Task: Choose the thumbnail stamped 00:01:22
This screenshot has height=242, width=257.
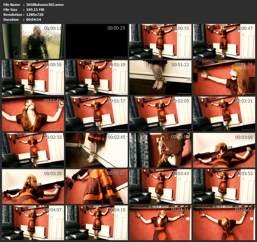Action: 160,78
